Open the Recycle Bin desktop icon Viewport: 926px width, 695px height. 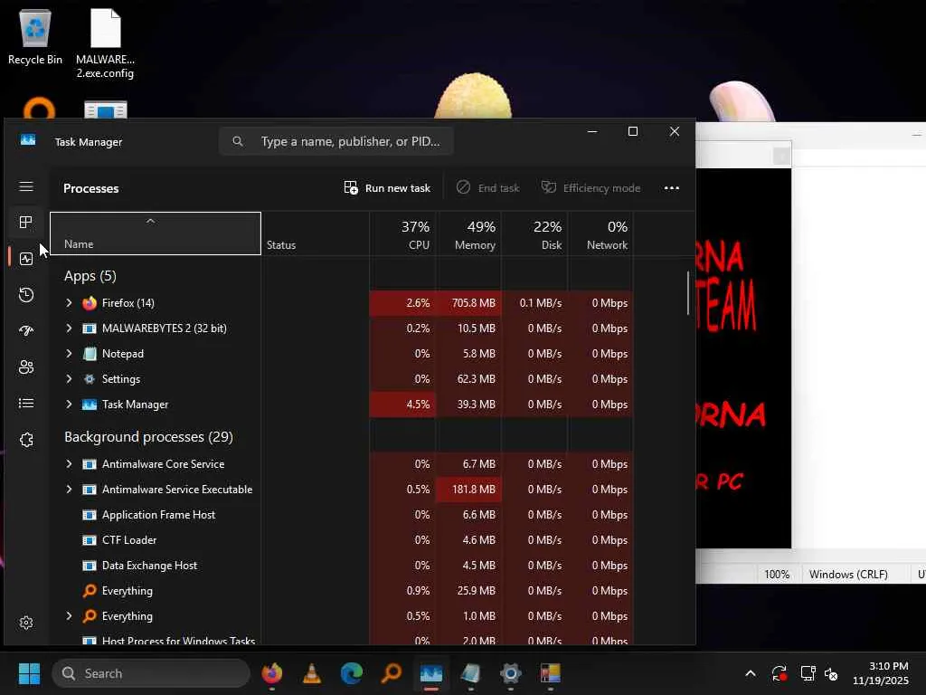(x=35, y=38)
